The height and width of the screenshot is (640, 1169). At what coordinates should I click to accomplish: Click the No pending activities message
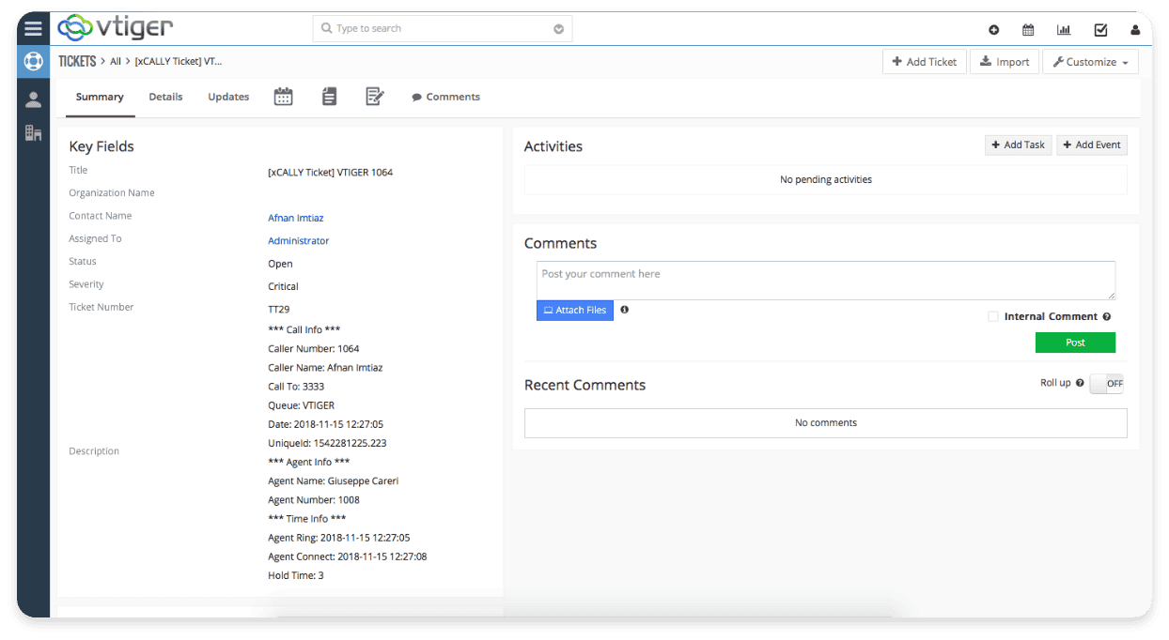tap(826, 179)
